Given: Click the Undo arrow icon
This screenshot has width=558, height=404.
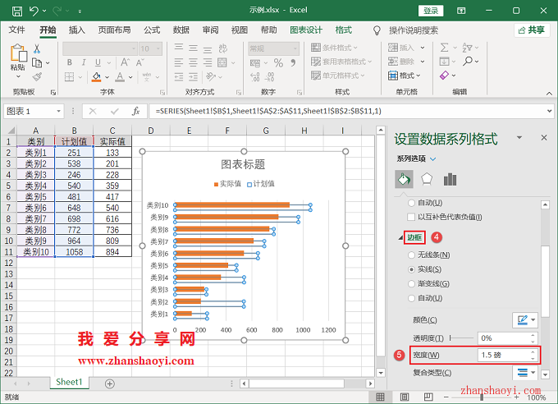Looking at the screenshot, I should [x=34, y=11].
